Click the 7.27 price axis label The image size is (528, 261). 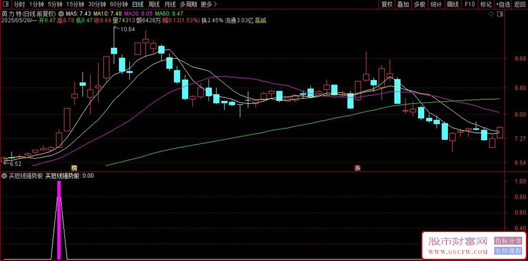click(520, 139)
